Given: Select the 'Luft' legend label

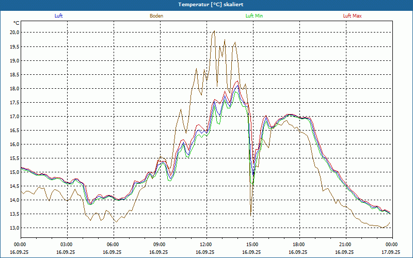Looking at the screenshot, I should pyautogui.click(x=58, y=16).
